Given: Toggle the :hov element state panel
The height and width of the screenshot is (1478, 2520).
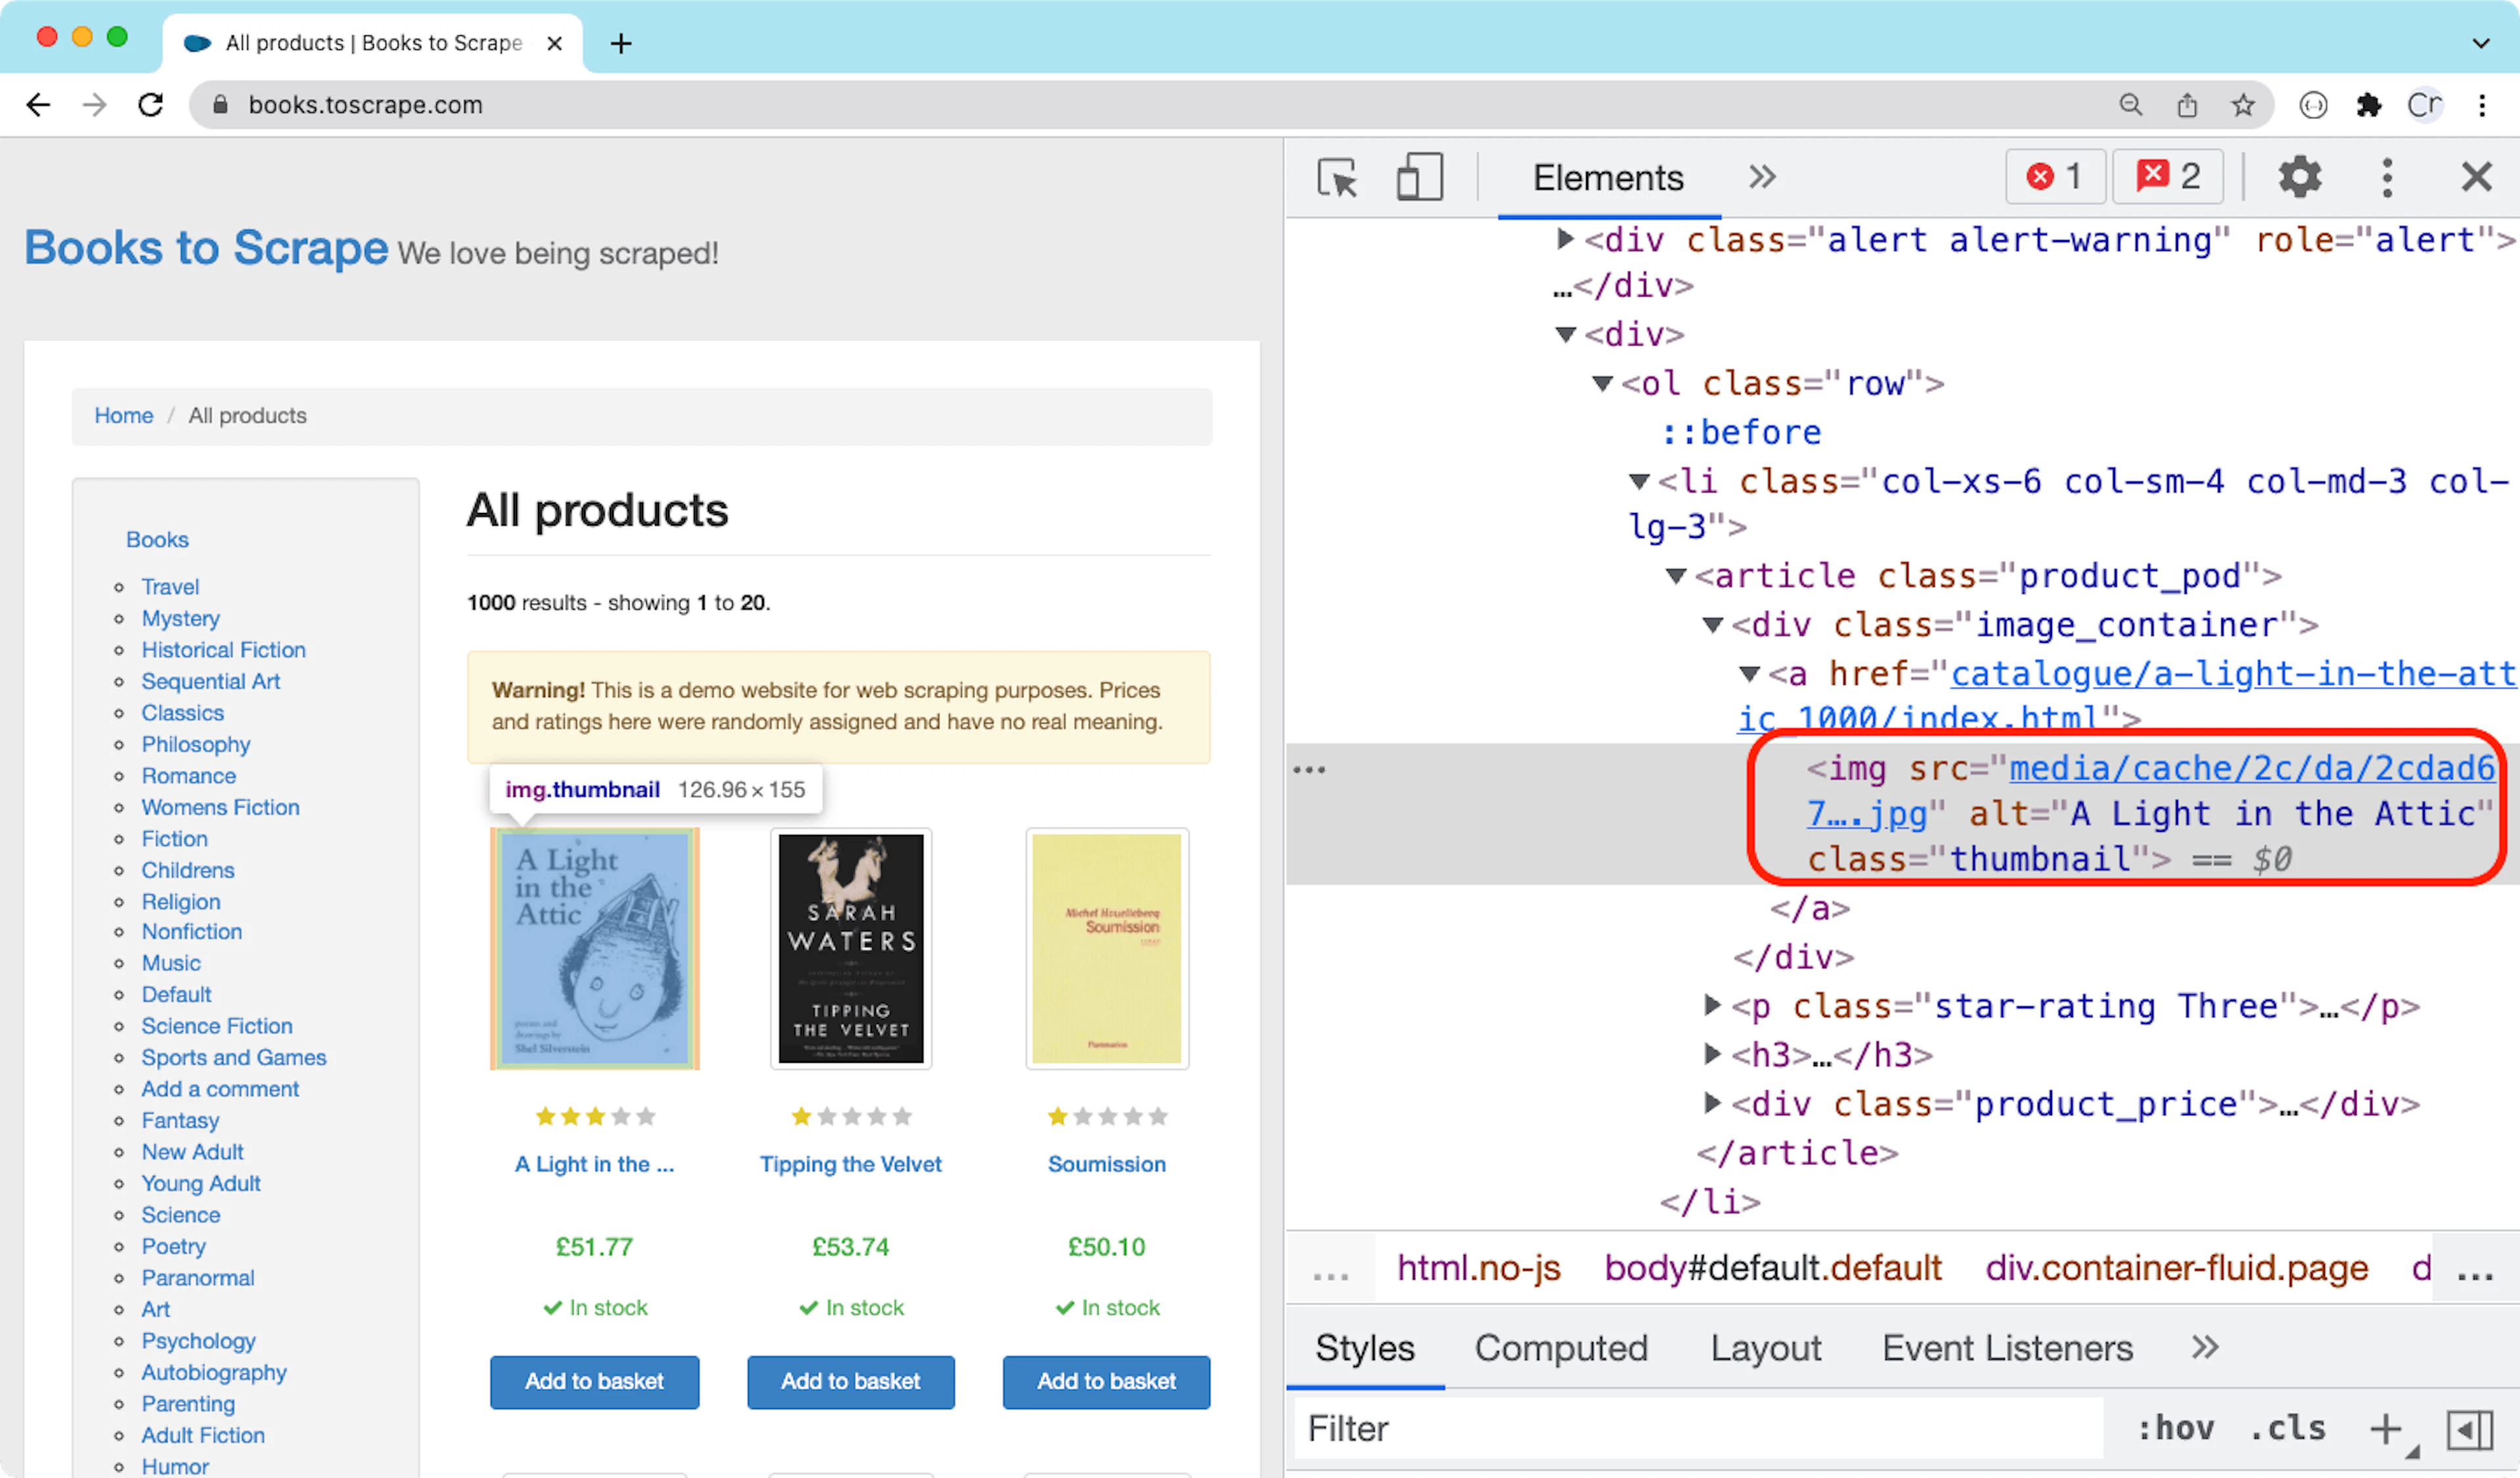Looking at the screenshot, I should pyautogui.click(x=2175, y=1429).
